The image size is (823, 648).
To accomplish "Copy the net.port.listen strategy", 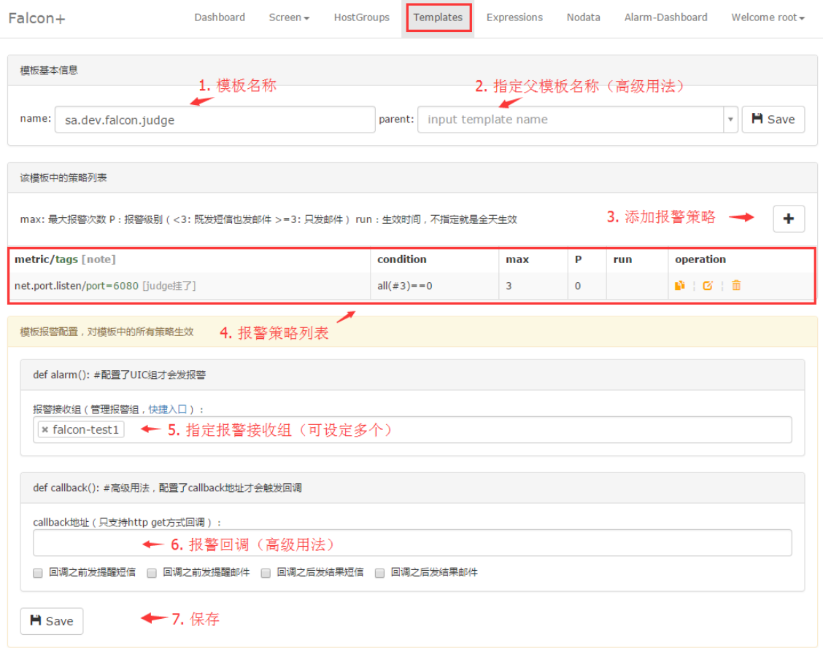I will (680, 286).
